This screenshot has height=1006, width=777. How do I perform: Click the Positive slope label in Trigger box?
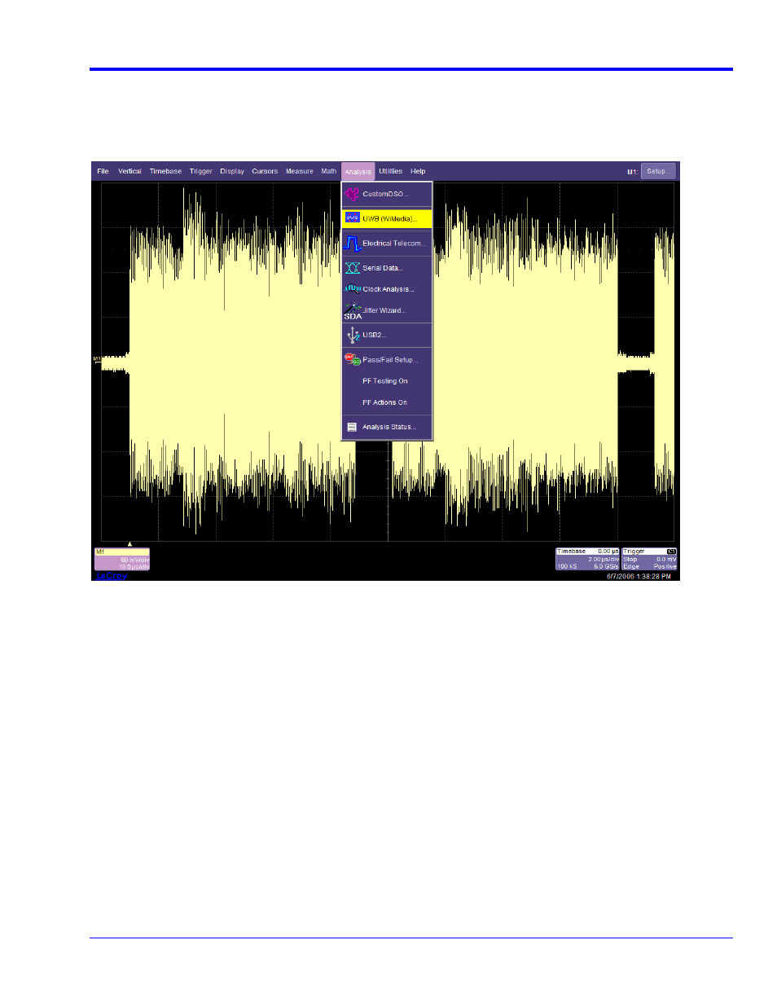pyautogui.click(x=665, y=566)
